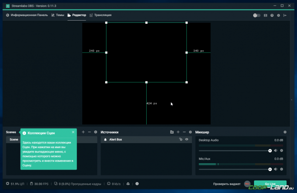Open Desktop Audio settings gear
This screenshot has width=297, height=193.
coord(281,150)
